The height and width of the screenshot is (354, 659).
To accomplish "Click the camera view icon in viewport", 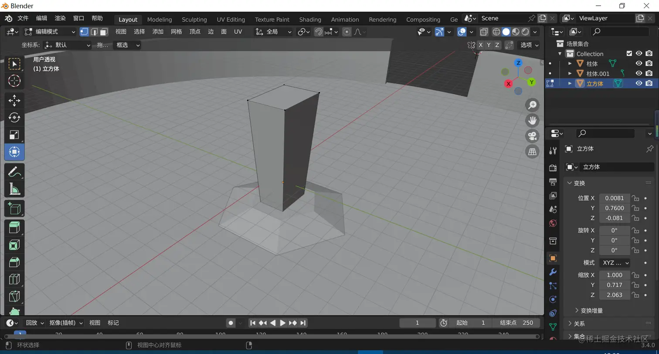I will (532, 136).
